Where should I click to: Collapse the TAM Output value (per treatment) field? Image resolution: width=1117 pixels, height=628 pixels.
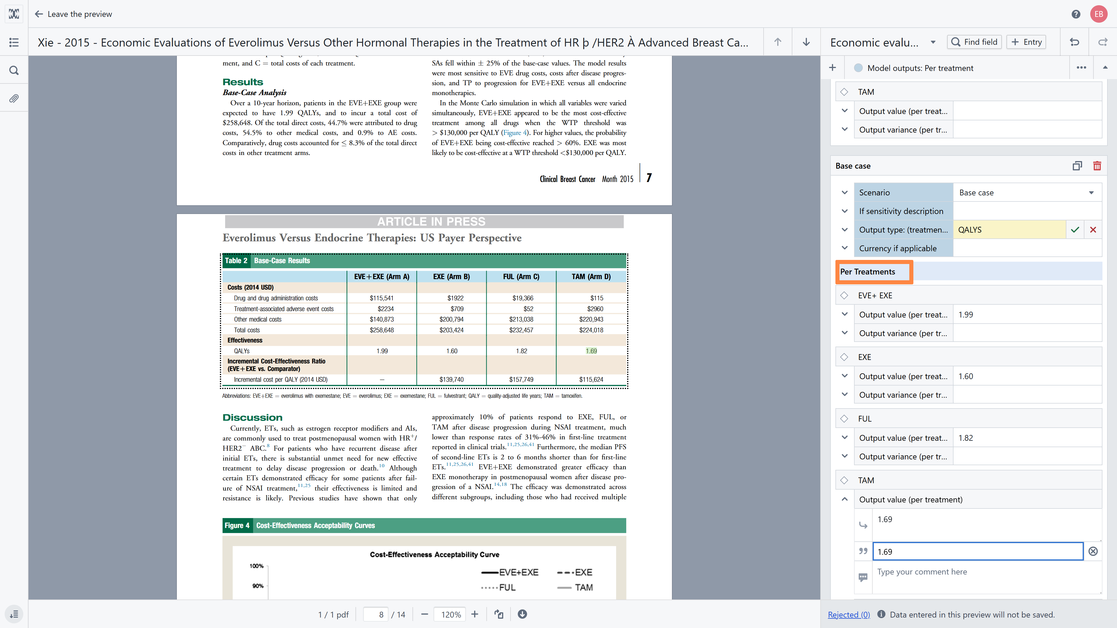tap(845, 499)
